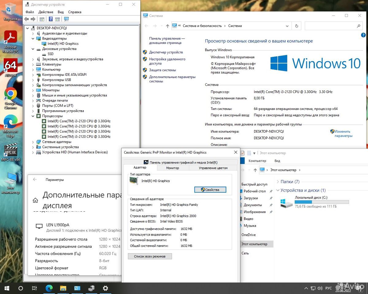Image resolution: width=368 pixels, height=294 pixels.
Task: Open the Защита системы link
Action: (x=163, y=70)
